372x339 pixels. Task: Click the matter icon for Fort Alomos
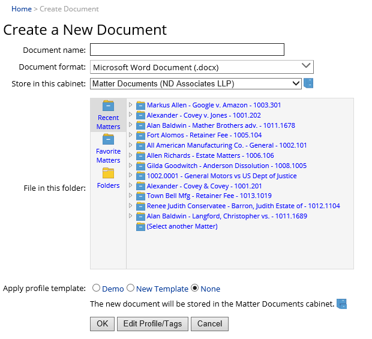pyautogui.click(x=141, y=136)
